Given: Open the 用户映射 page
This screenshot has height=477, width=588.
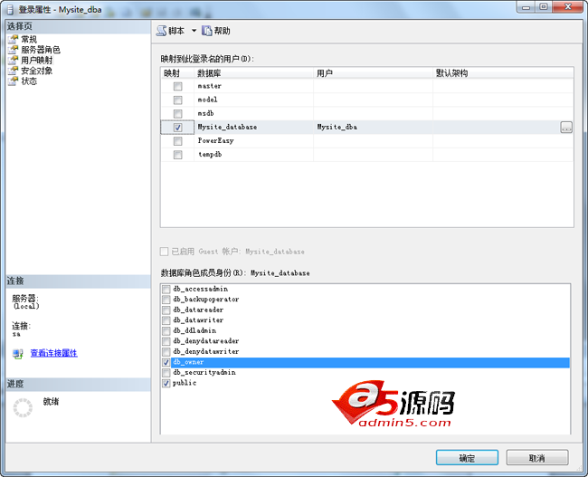Looking at the screenshot, I should [37, 60].
